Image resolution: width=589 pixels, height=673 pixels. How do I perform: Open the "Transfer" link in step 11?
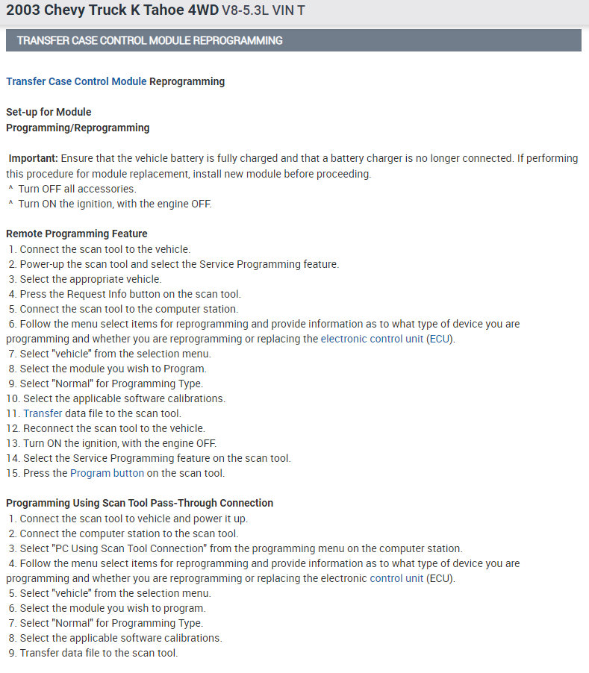(x=43, y=413)
